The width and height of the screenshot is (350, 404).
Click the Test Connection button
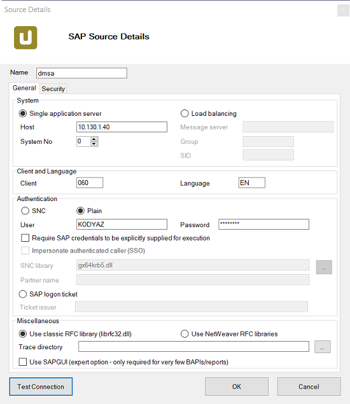coord(41,386)
